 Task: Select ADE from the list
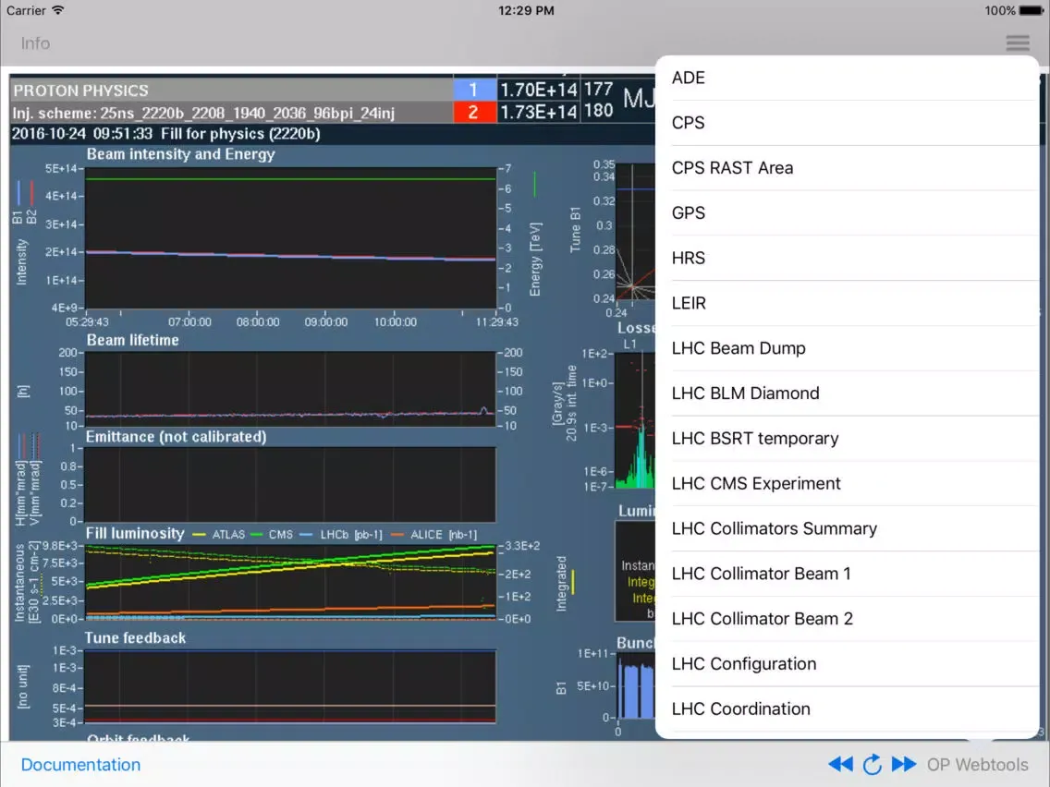click(847, 78)
